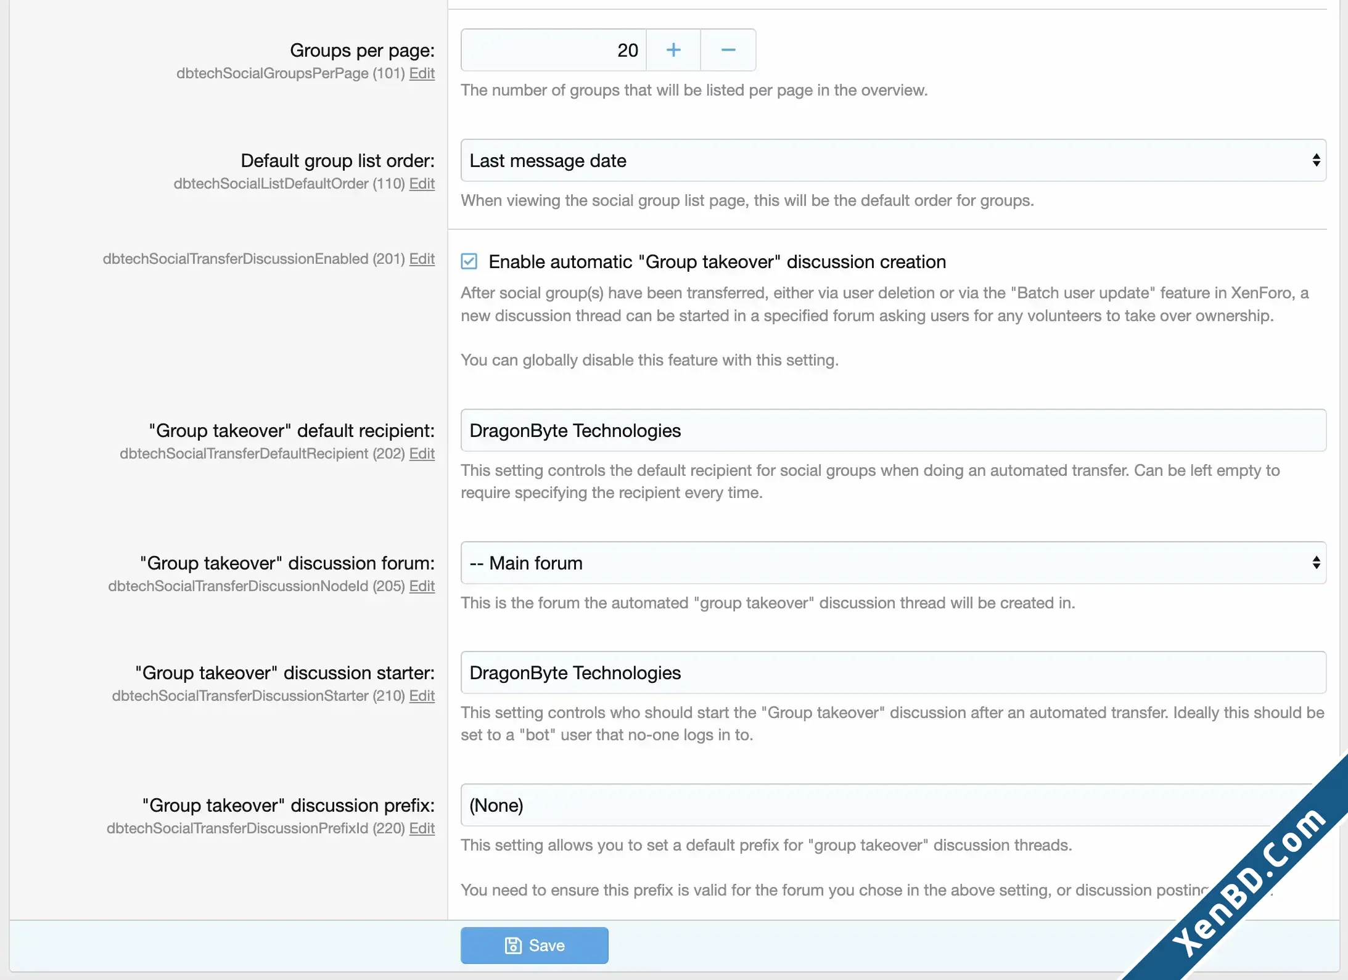Edit the dbtechSocialTransferDefaultRecipient option
Screen dimensions: 1348x980
422,454
